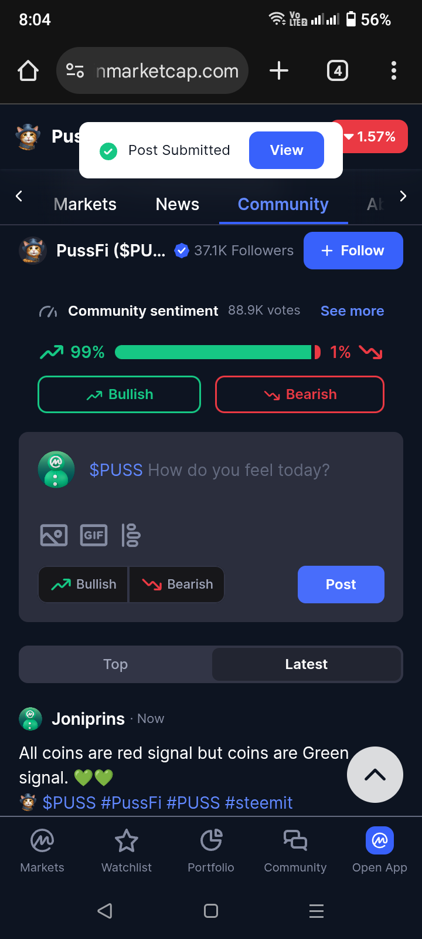Add a GIF to the post
422x939 pixels.
(94, 535)
